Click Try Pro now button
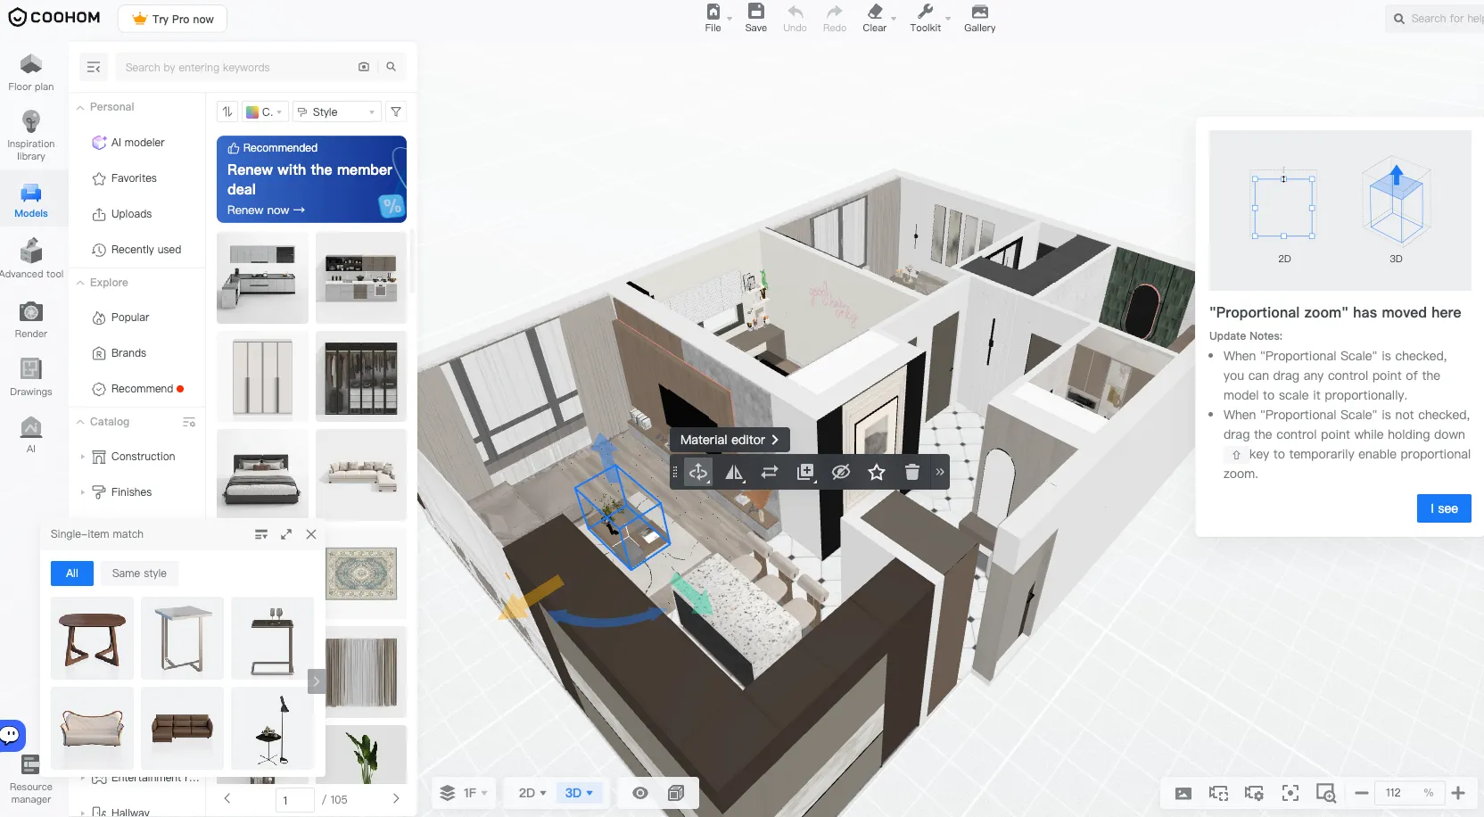The height and width of the screenshot is (817, 1484). tap(172, 19)
